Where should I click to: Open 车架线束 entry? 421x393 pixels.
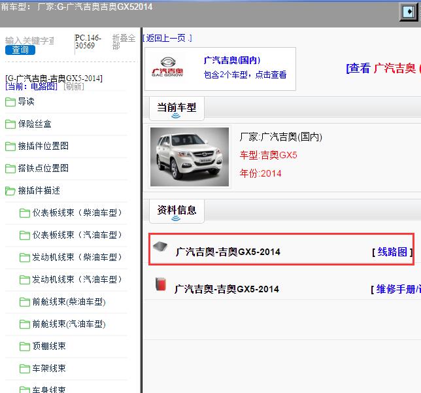tap(49, 369)
